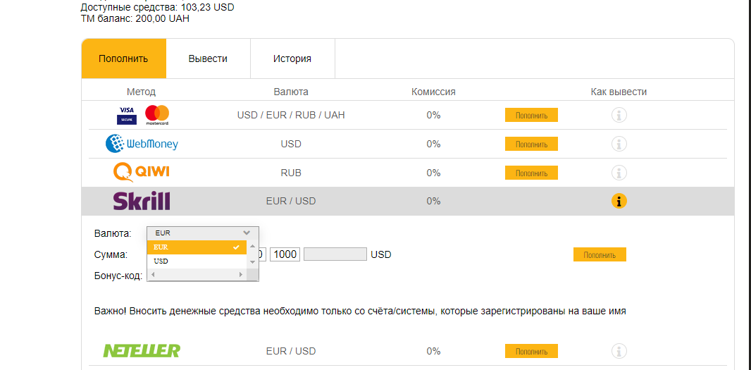Click Пополнить button in the Skrill form

[x=600, y=254]
